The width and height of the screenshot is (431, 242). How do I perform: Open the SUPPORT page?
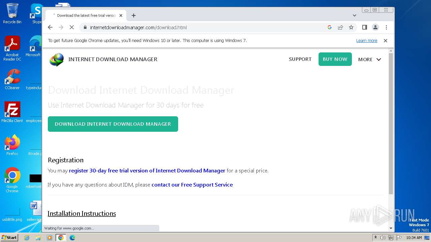click(x=300, y=59)
